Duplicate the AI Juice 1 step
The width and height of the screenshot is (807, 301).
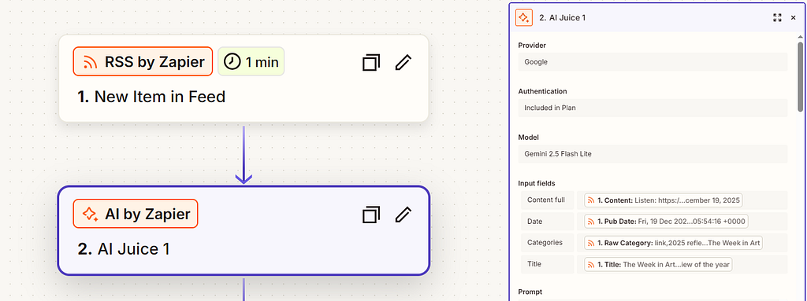point(371,215)
